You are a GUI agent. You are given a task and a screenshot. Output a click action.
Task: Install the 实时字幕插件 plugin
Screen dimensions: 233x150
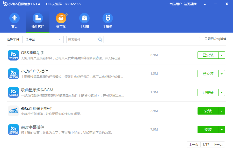tap(208, 130)
